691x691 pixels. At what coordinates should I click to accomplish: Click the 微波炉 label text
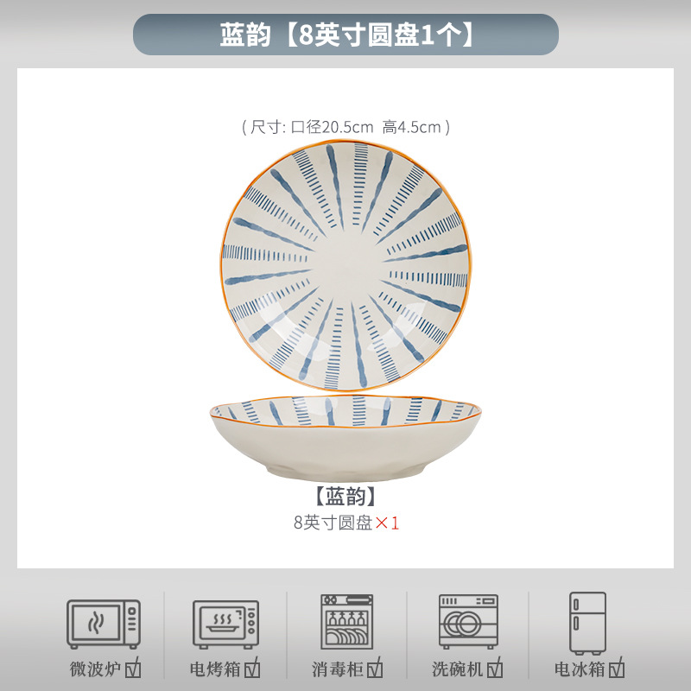tap(96, 669)
